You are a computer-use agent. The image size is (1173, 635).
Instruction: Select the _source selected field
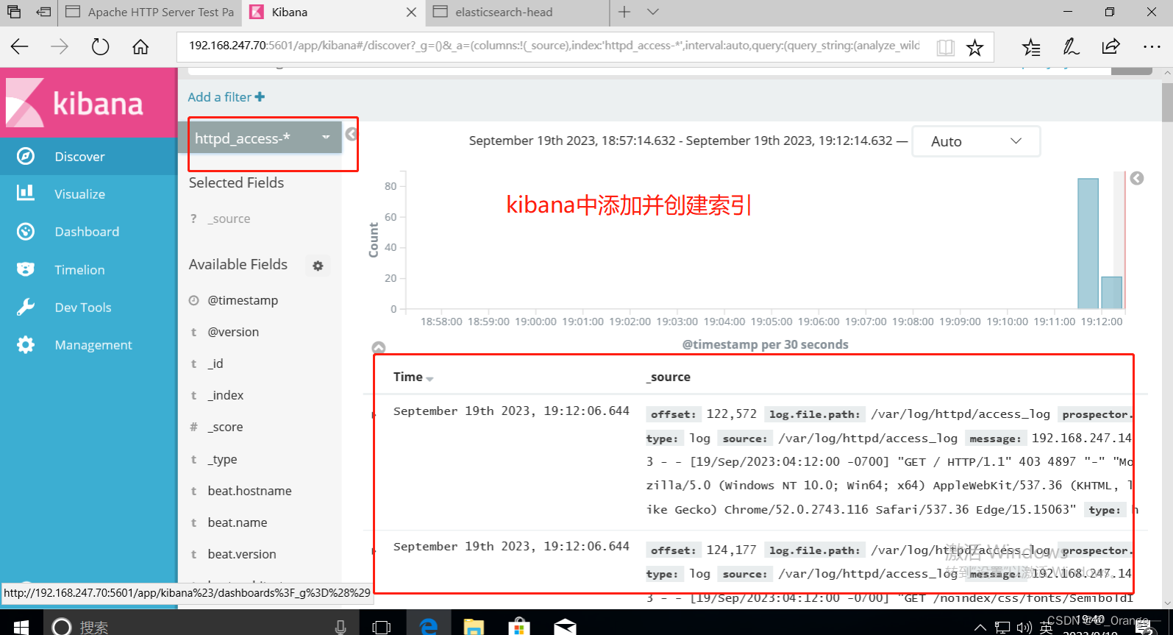(x=229, y=219)
